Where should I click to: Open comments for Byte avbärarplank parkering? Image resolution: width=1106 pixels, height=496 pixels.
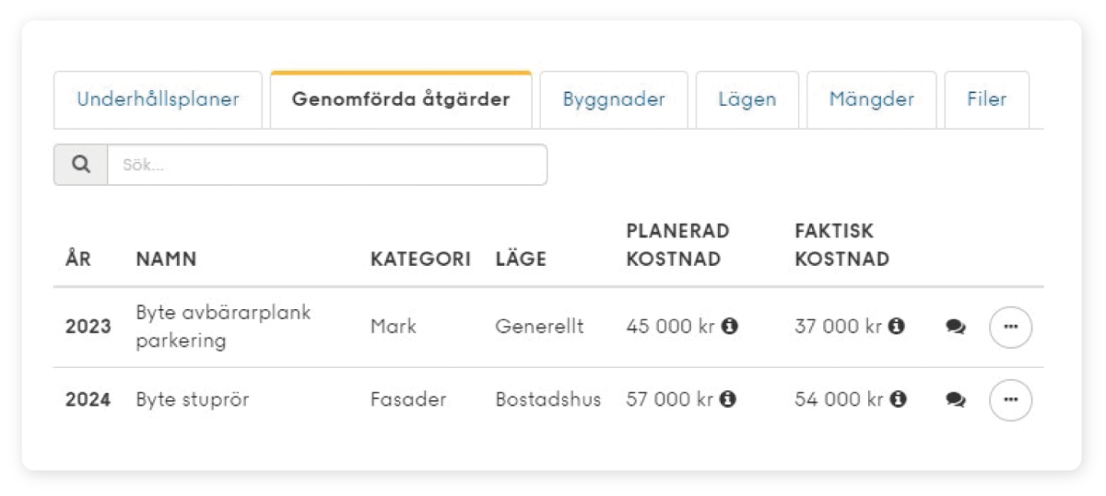[956, 327]
